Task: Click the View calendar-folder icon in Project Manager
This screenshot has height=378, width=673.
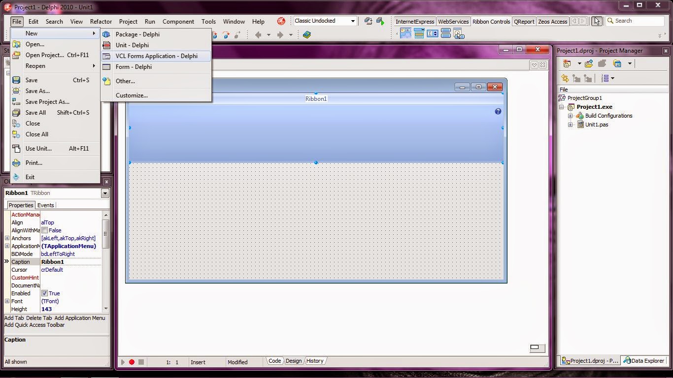Action: tap(617, 63)
